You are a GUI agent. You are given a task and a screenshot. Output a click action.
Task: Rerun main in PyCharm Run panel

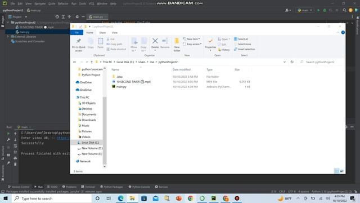click(x=8, y=134)
